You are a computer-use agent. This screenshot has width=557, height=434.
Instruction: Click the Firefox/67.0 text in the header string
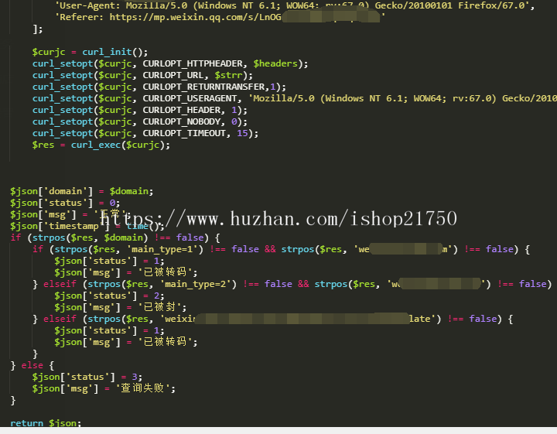pyautogui.click(x=491, y=5)
